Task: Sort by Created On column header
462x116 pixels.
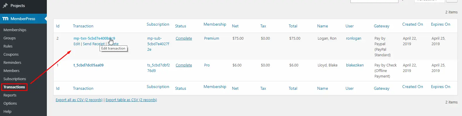Action: click(413, 24)
